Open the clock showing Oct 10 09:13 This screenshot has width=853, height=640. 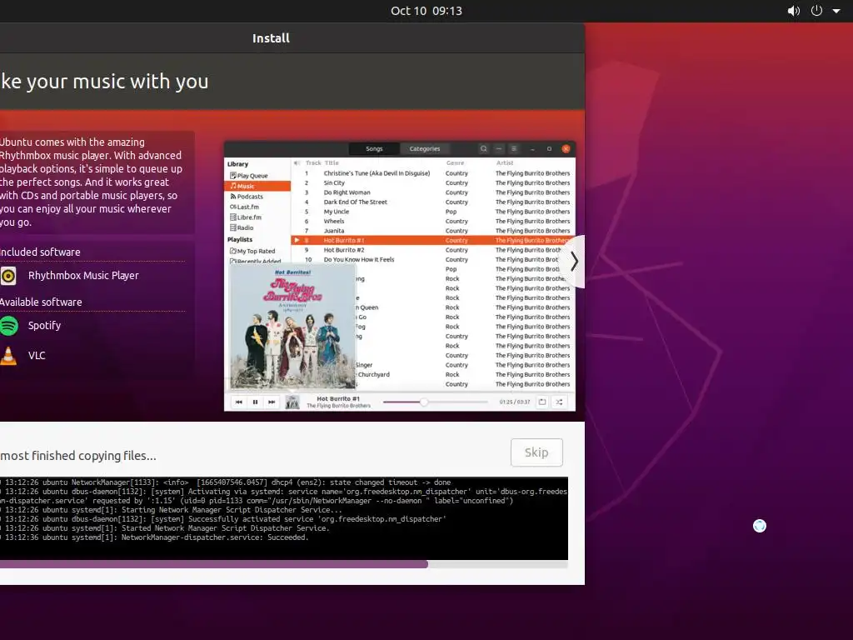[426, 11]
